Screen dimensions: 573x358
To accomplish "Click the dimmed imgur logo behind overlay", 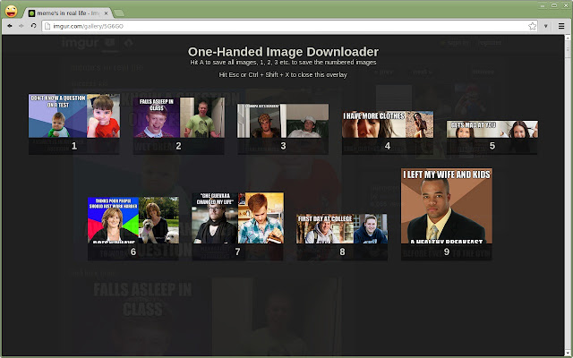I will [80, 43].
